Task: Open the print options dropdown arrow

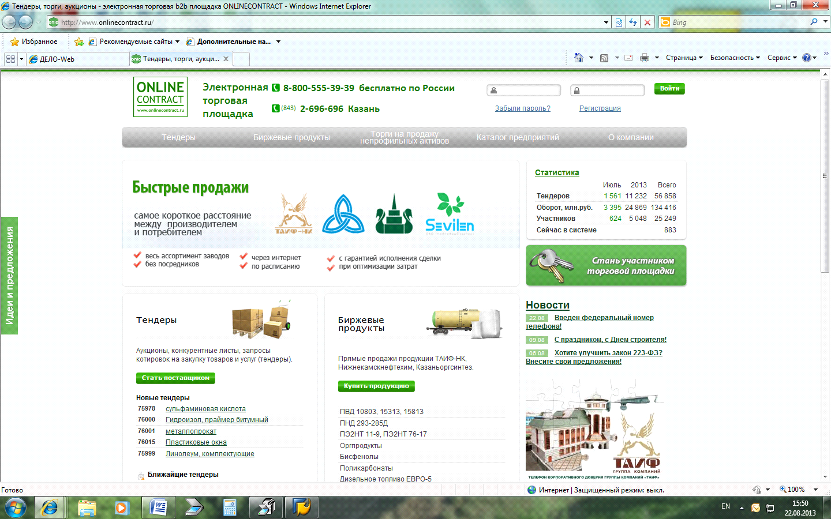Action: [657, 58]
